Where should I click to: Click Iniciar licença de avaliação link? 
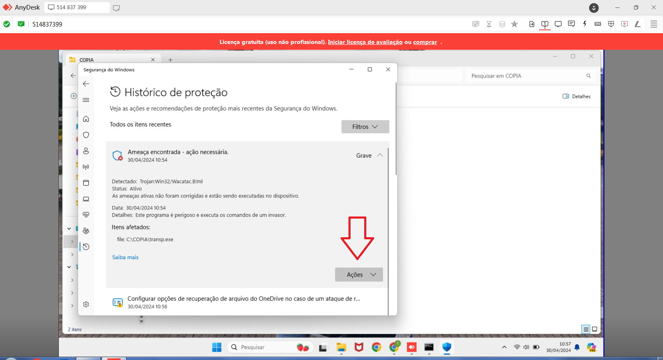[x=365, y=42]
